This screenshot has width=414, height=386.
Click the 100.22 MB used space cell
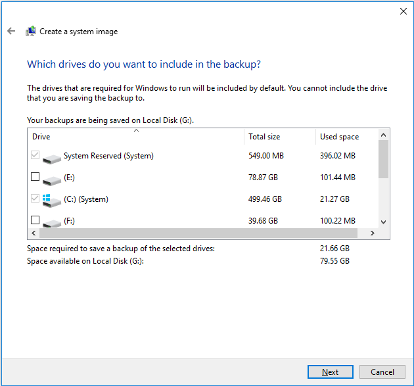[x=338, y=221]
